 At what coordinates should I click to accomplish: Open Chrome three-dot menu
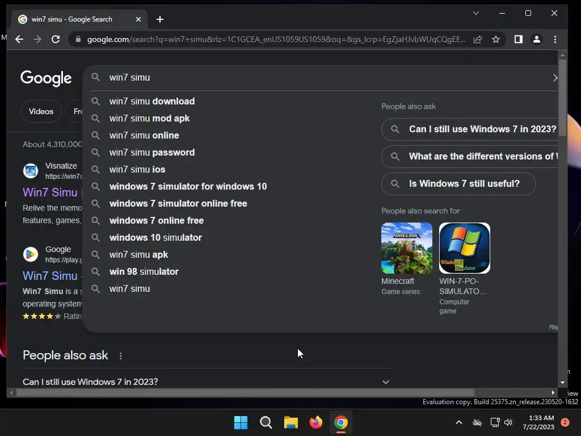coord(555,39)
